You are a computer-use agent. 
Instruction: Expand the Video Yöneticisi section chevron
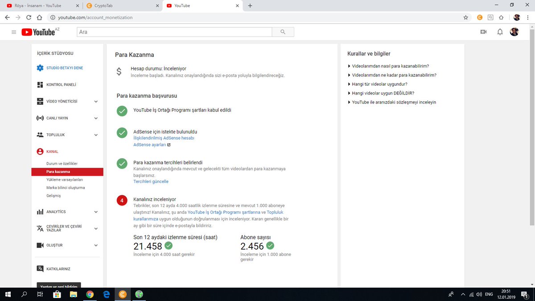[x=96, y=102]
